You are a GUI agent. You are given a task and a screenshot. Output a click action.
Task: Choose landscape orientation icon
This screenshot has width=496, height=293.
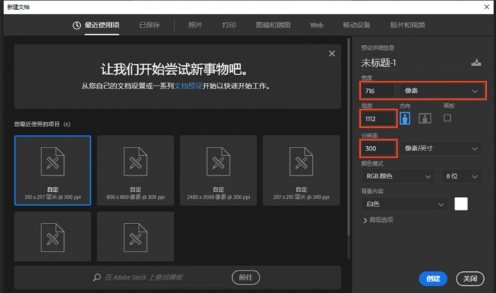click(425, 118)
